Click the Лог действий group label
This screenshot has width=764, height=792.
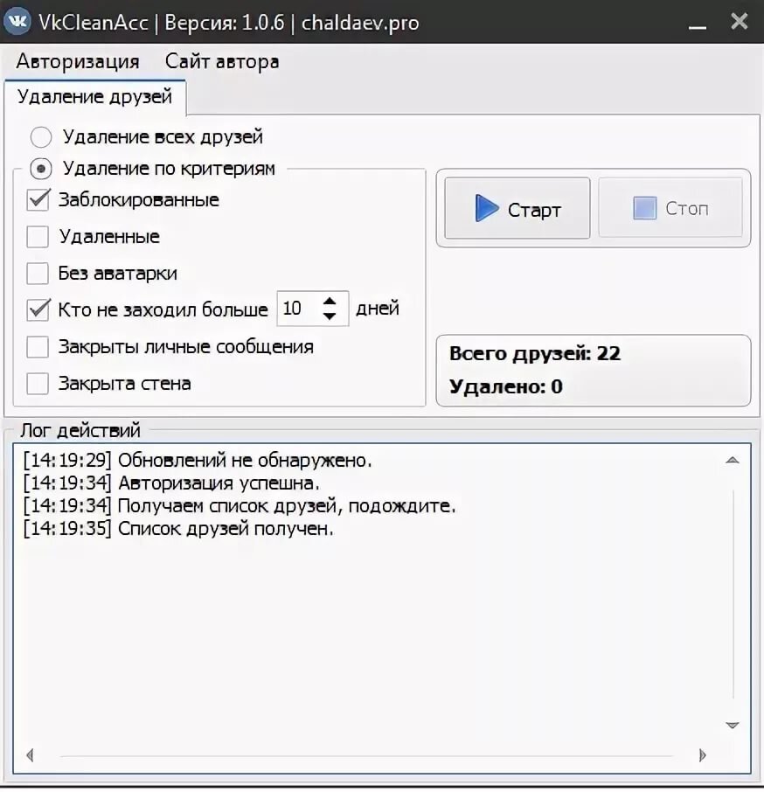pos(80,430)
